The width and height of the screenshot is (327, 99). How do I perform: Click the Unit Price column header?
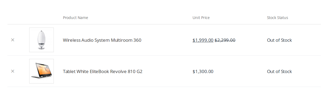201,18
